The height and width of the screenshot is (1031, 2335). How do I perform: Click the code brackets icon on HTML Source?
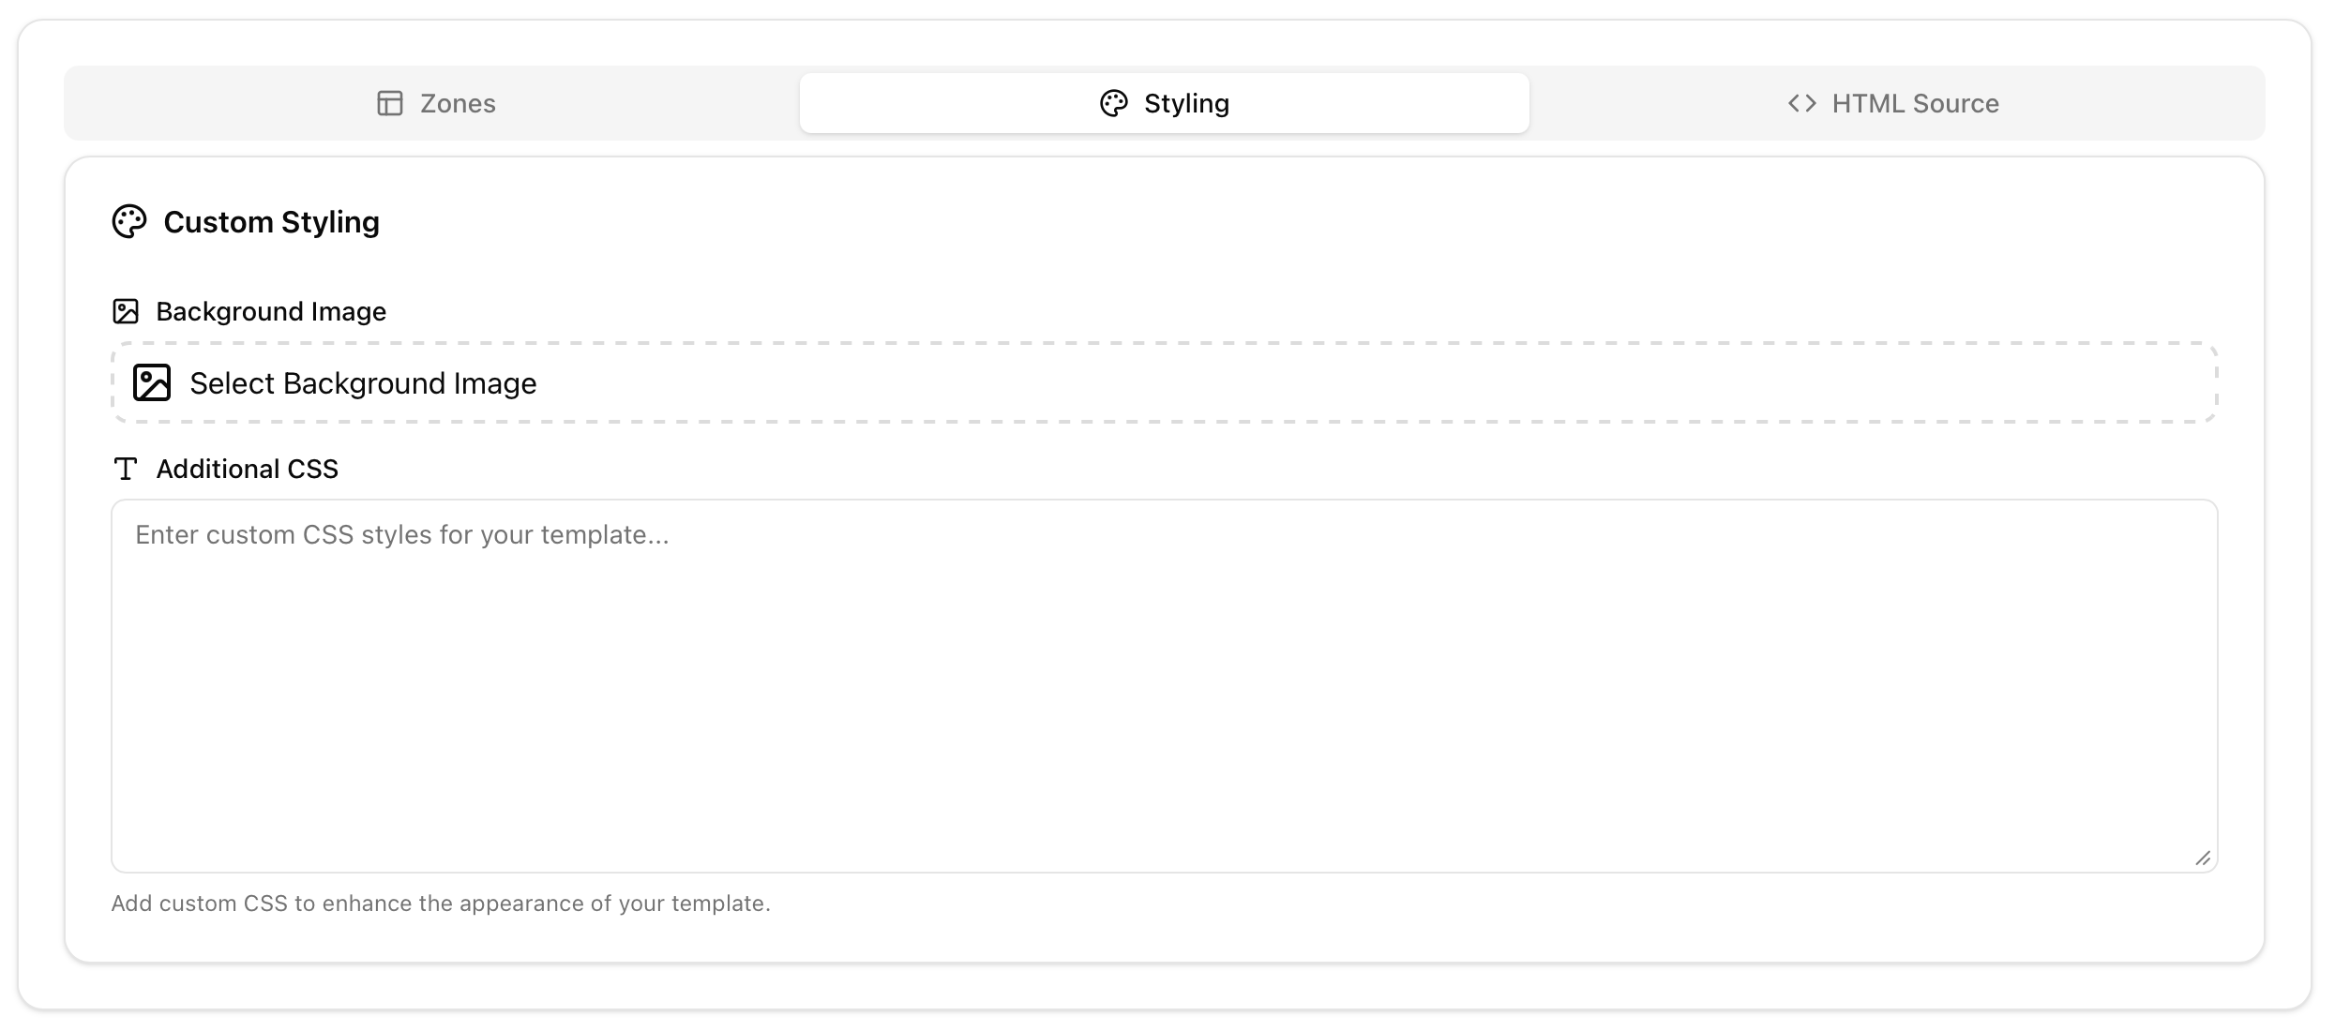point(1801,103)
